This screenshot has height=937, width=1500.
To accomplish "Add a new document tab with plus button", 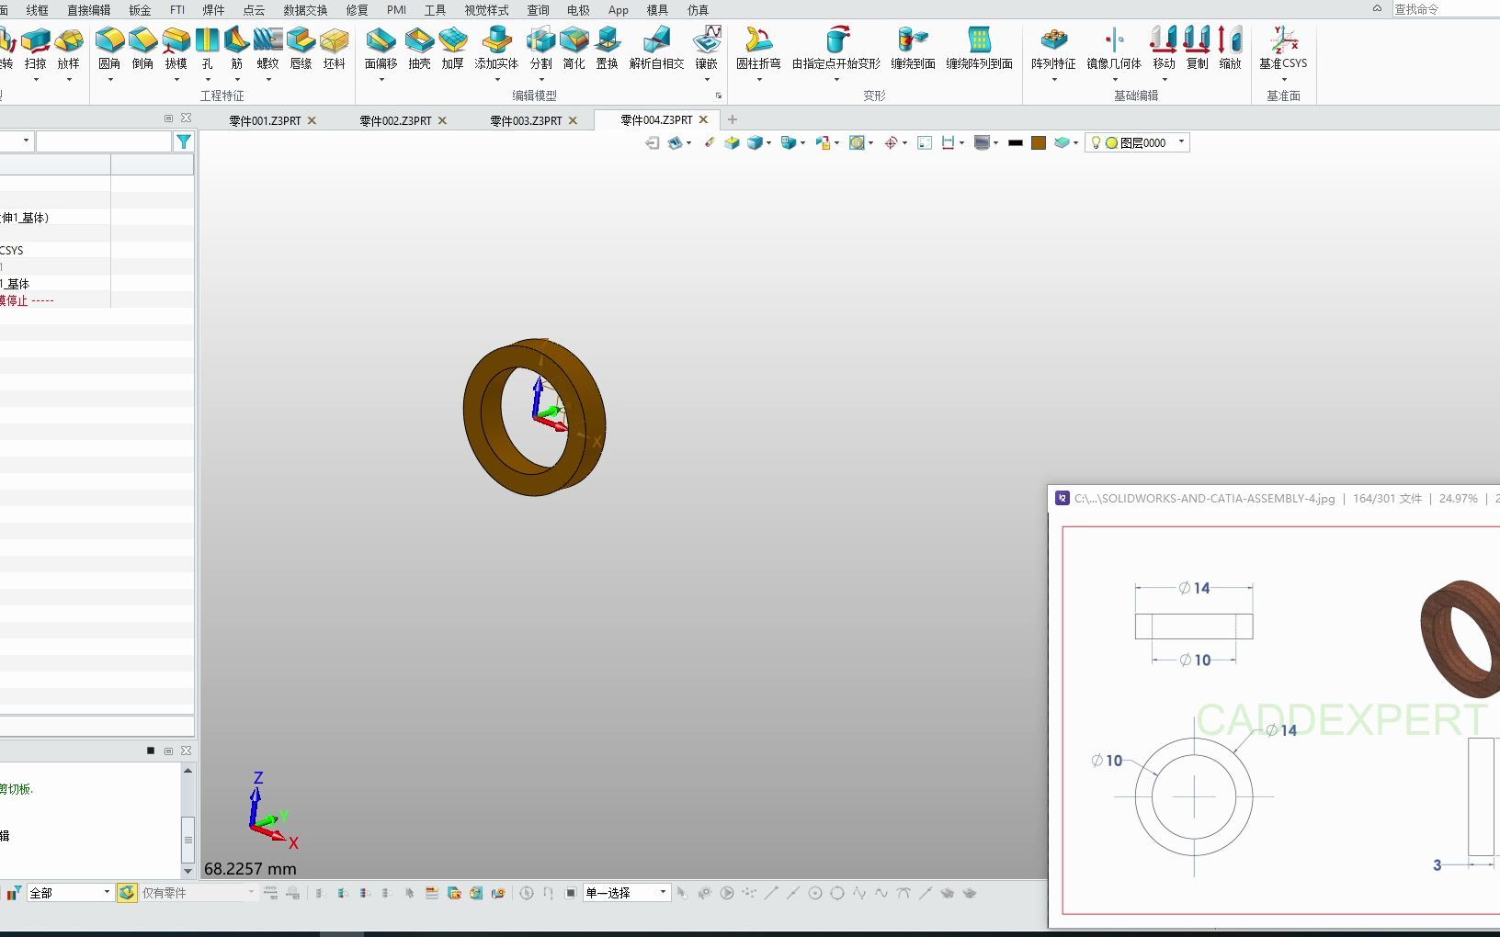I will coord(733,119).
